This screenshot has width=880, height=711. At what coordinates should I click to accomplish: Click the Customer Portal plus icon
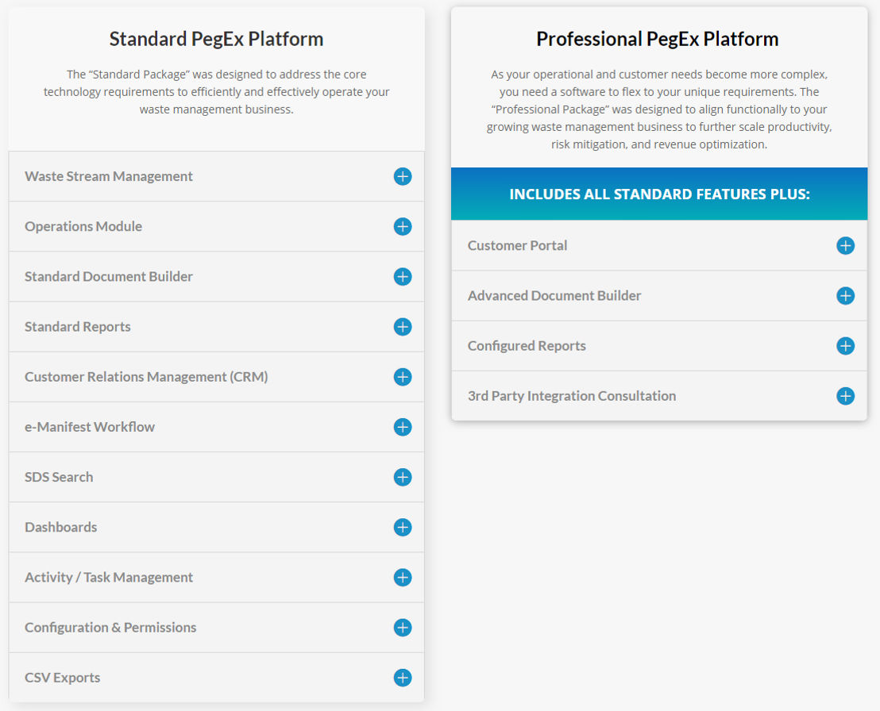click(x=845, y=246)
